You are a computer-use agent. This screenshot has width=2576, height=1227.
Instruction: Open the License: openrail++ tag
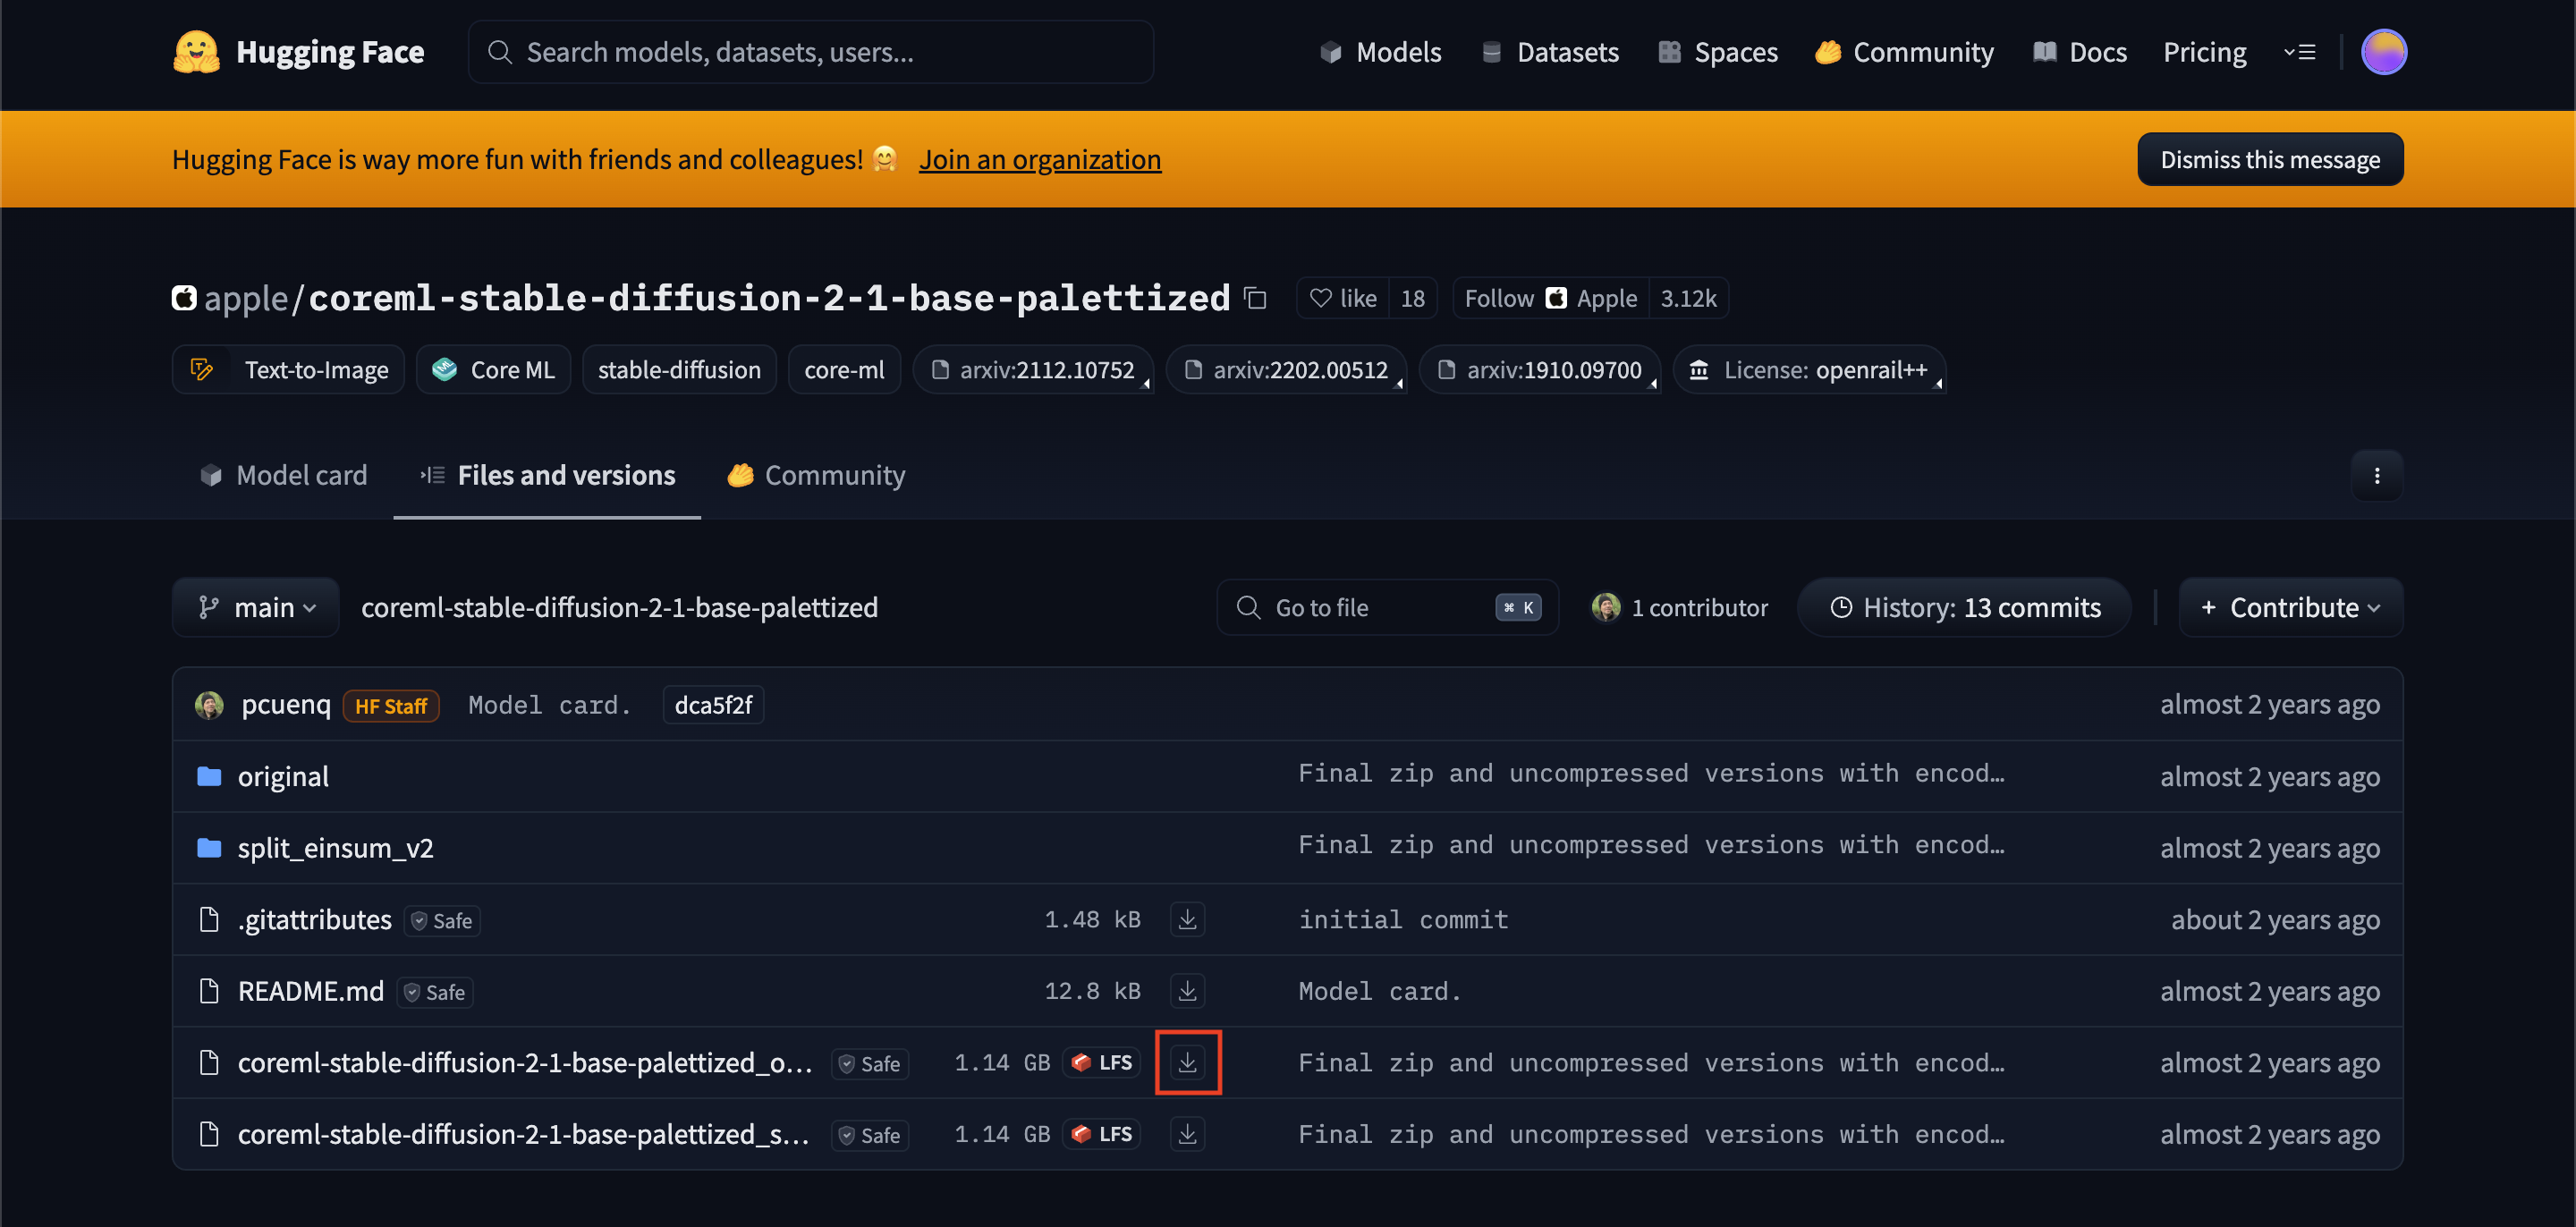1809,370
